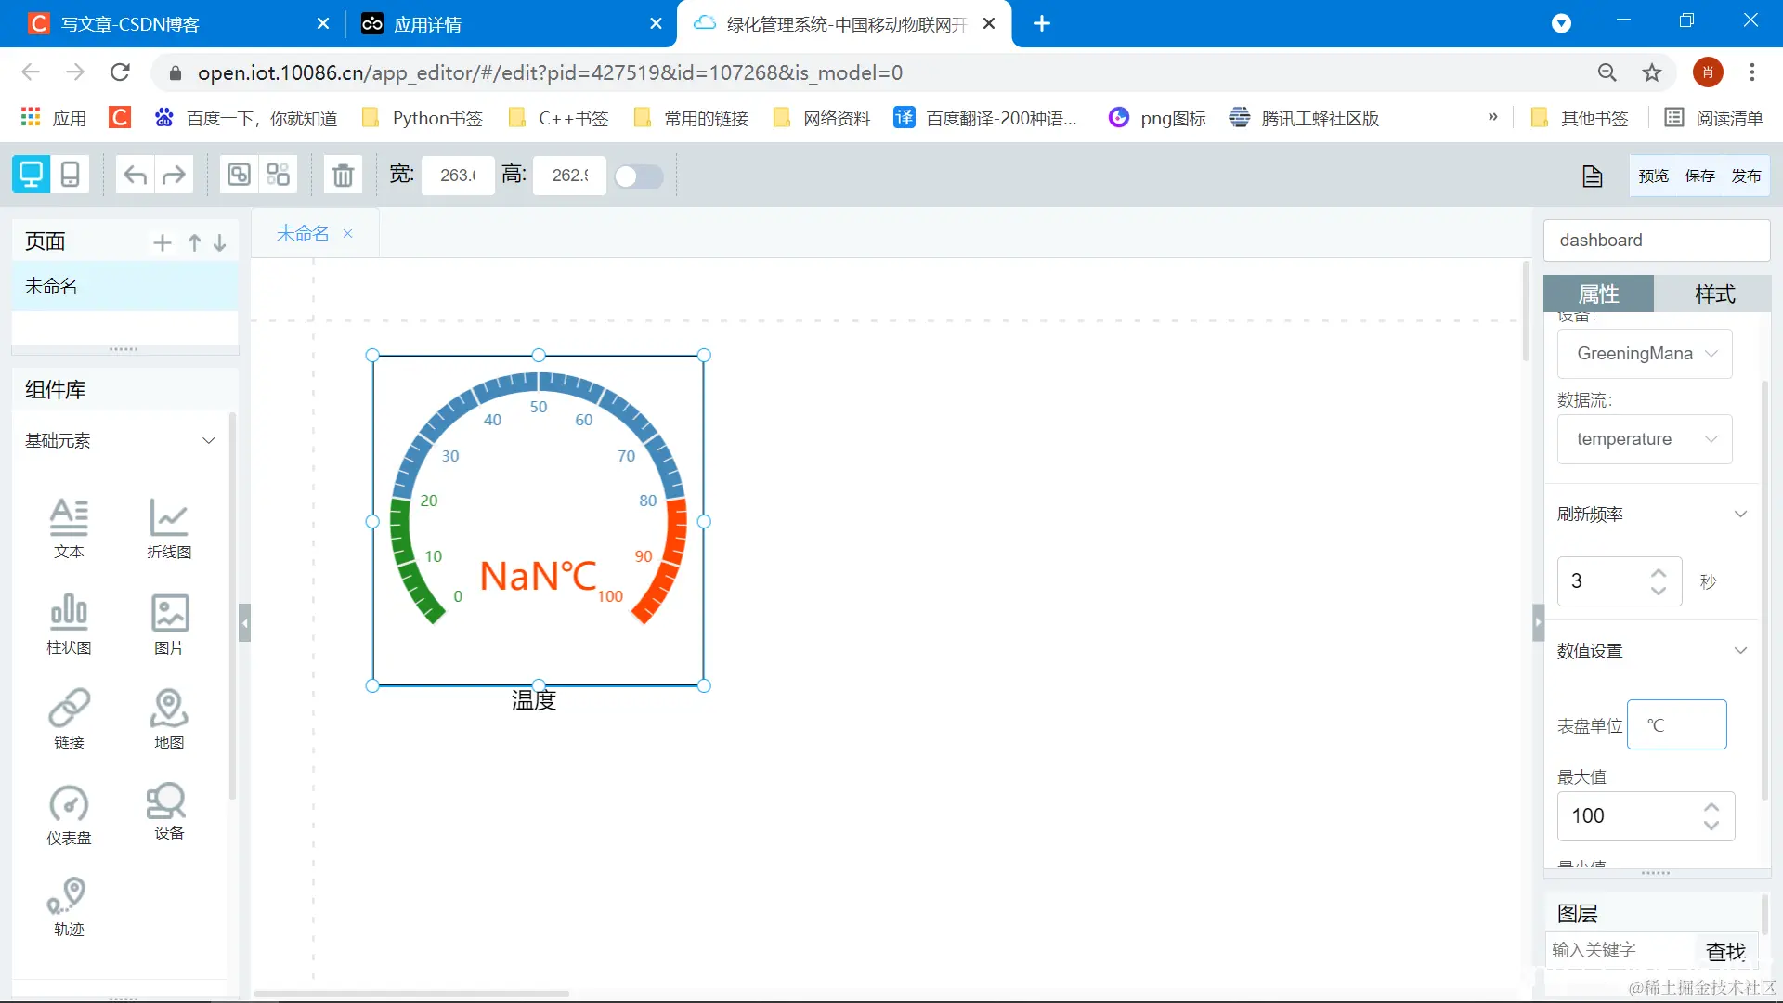Click the 发布 button
Screen dimensions: 1783x1003
click(1746, 176)
